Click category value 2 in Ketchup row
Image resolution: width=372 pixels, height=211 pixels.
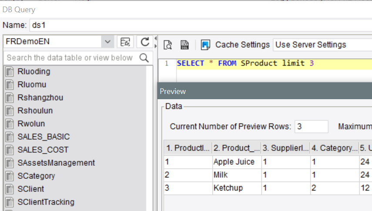[335, 188]
